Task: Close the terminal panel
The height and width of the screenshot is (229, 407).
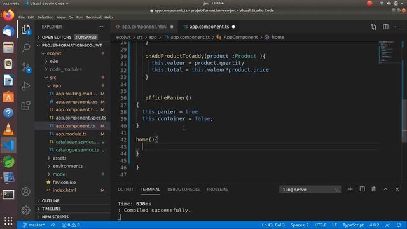Action: pyautogui.click(x=397, y=190)
